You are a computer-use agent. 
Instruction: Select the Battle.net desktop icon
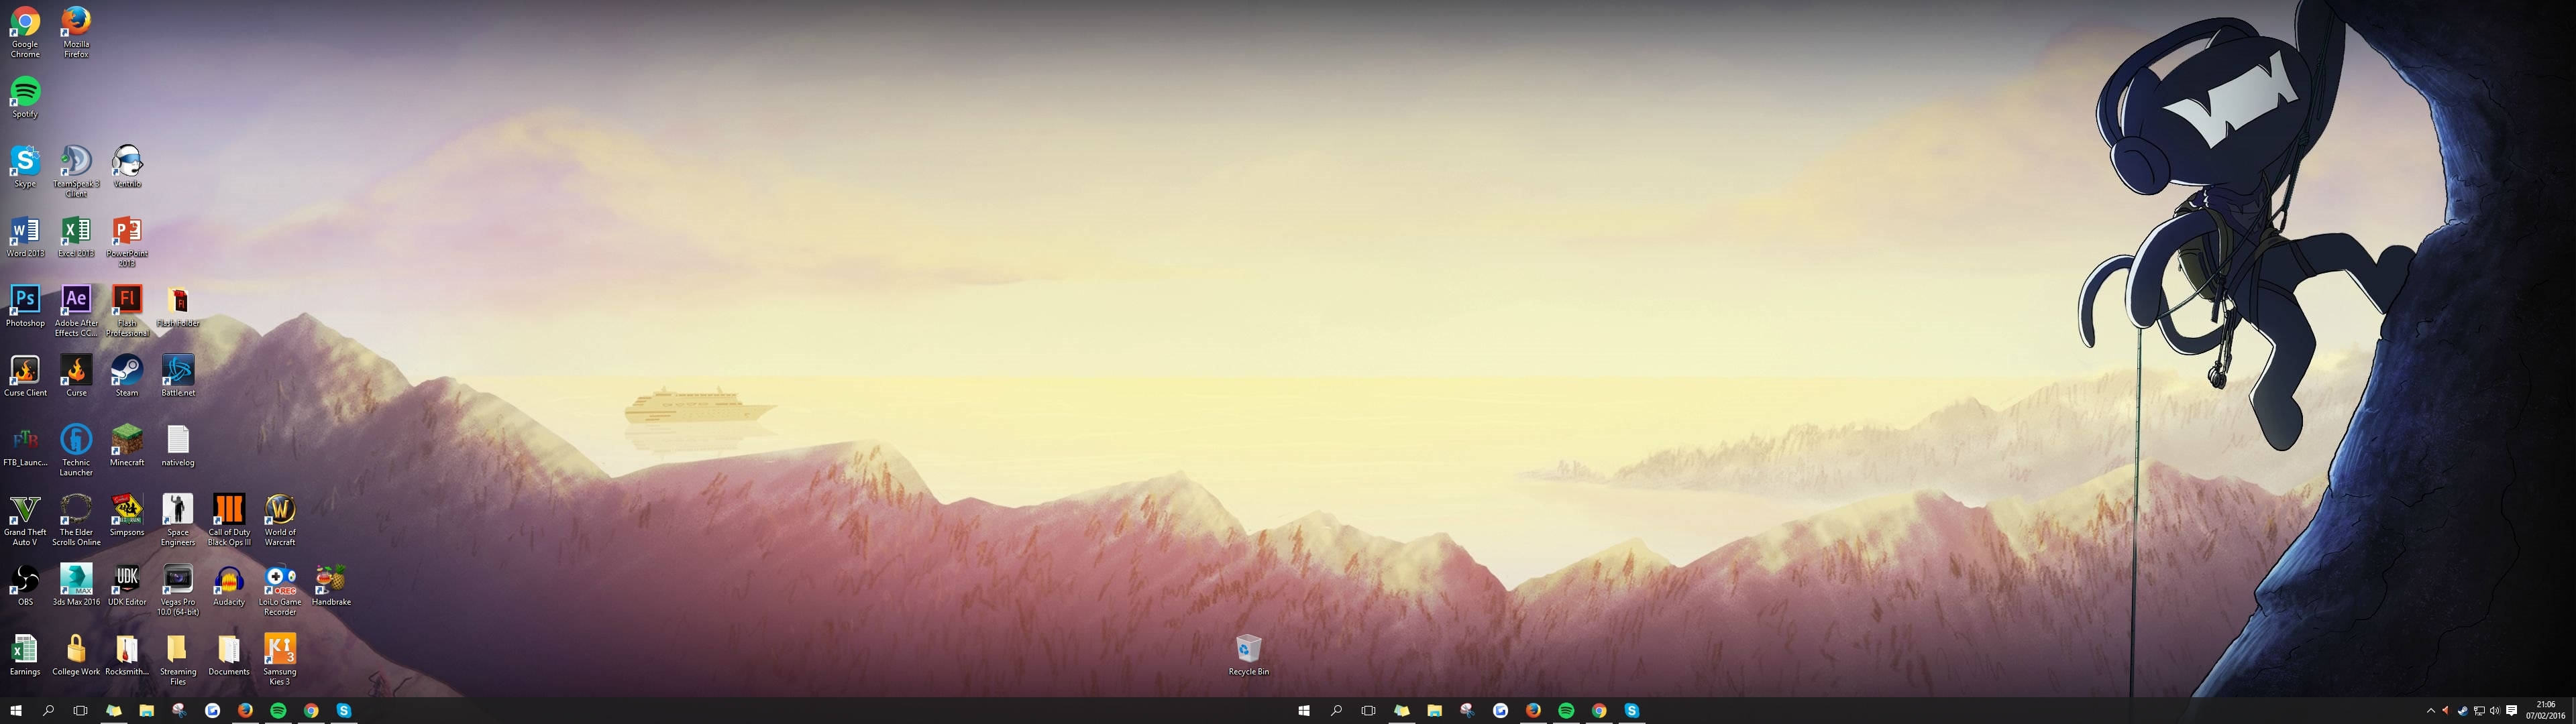coord(178,370)
